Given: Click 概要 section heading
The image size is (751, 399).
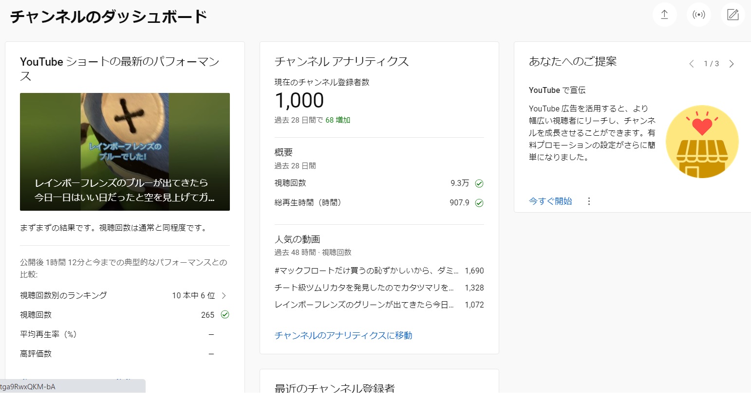Looking at the screenshot, I should (x=283, y=152).
